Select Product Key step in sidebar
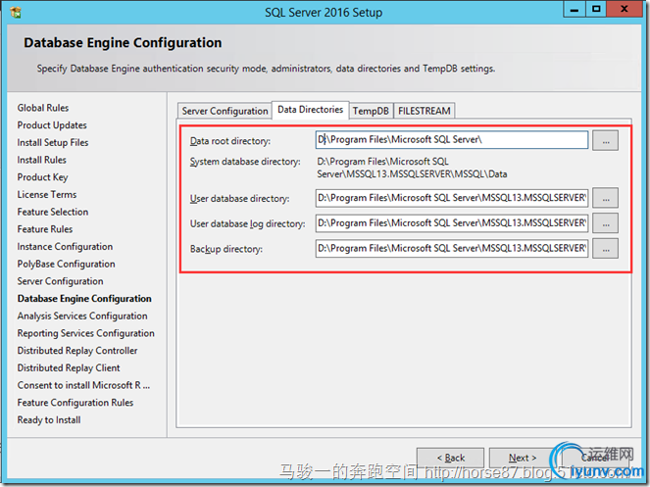The width and height of the screenshot is (650, 487). [x=43, y=177]
